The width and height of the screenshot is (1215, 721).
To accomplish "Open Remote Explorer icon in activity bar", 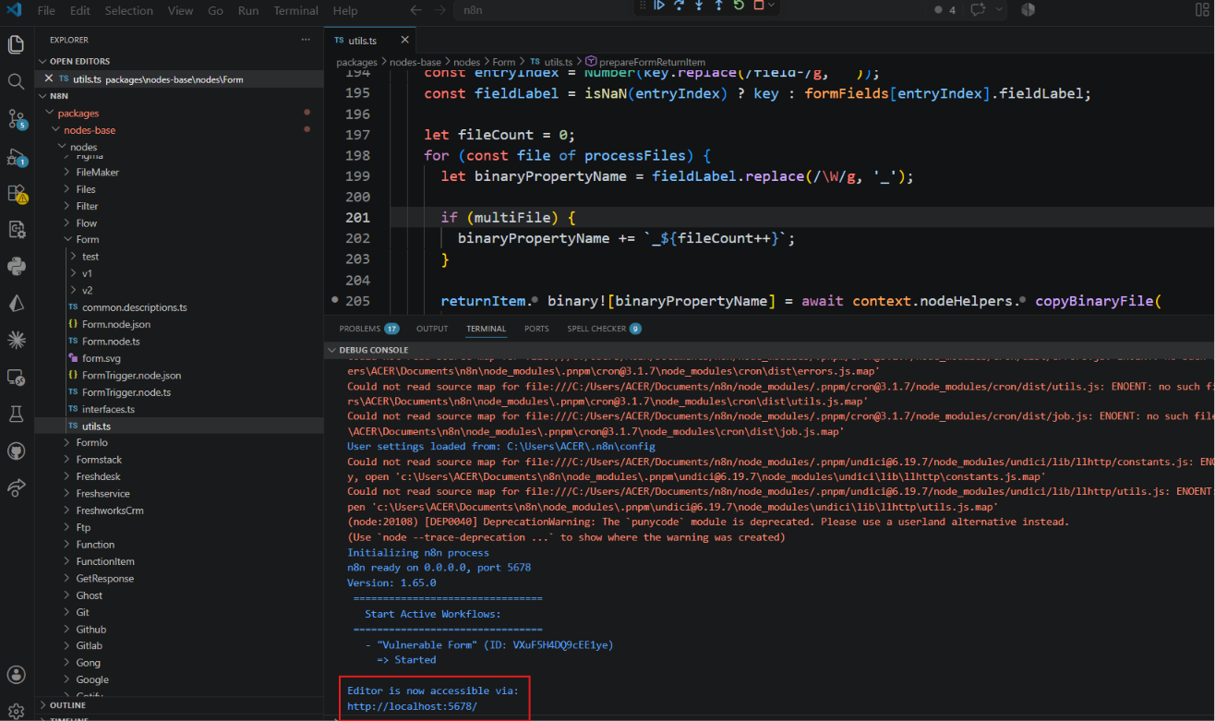I will [x=16, y=378].
